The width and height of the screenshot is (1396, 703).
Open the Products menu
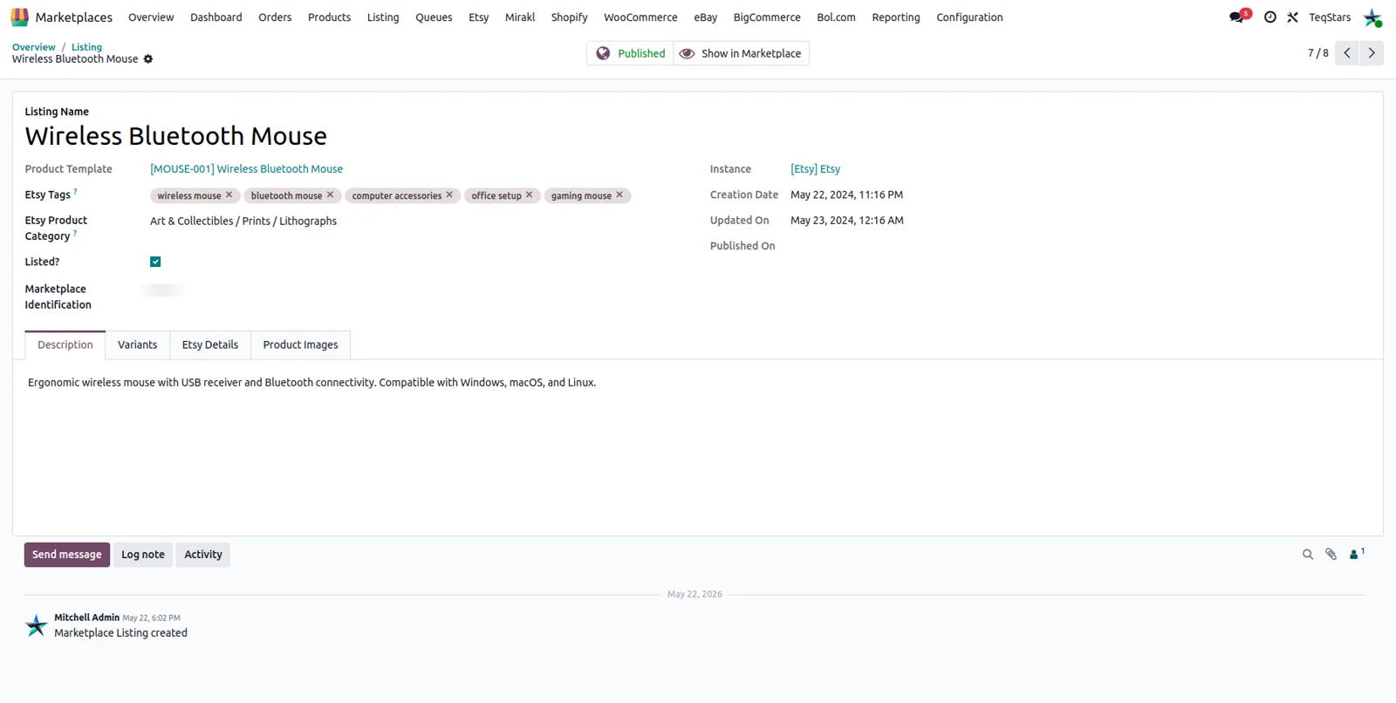tap(329, 17)
